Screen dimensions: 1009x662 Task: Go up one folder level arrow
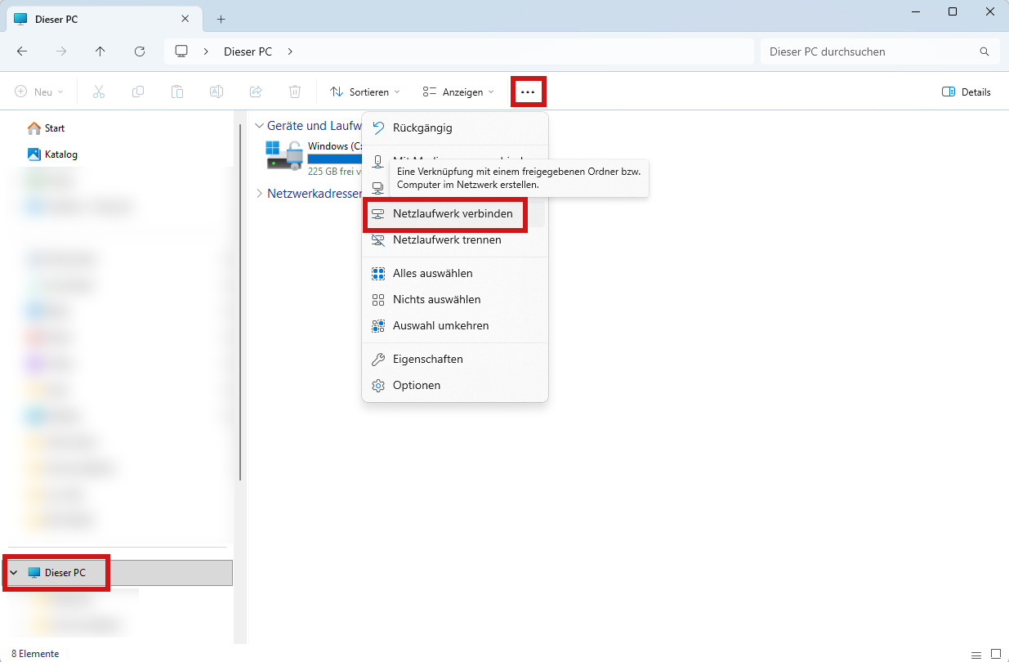100,51
